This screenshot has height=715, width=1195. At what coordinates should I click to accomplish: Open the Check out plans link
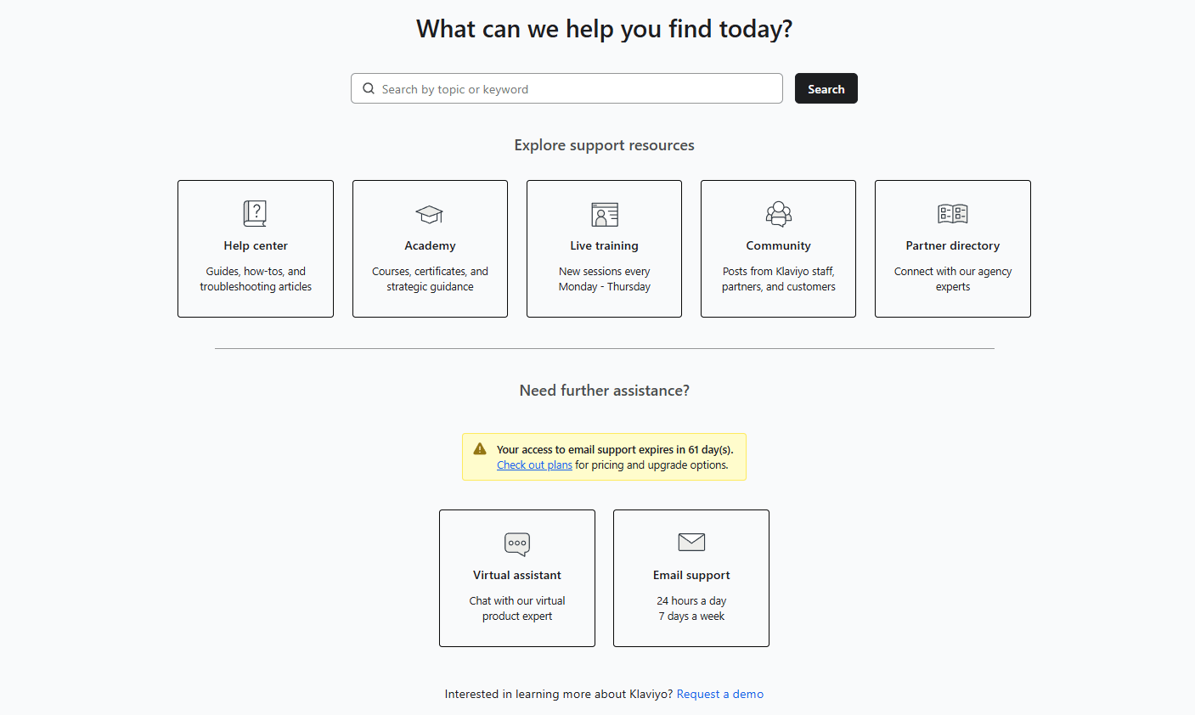(533, 464)
